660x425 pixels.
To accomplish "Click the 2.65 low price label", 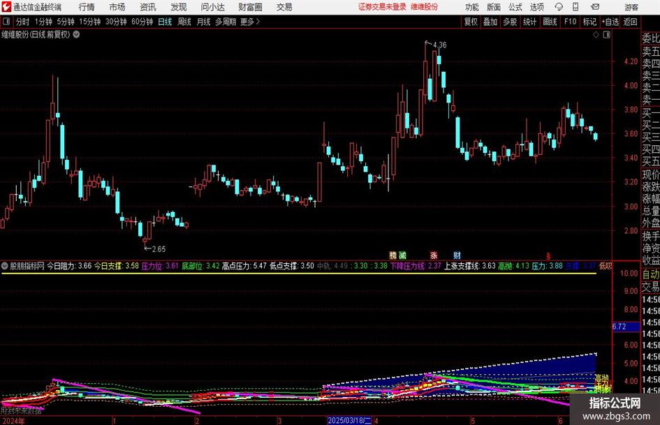I will click(159, 249).
